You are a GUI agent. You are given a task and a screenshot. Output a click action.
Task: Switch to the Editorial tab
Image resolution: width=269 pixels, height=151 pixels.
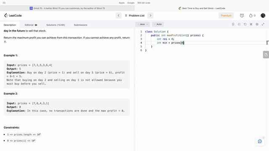click(29, 25)
